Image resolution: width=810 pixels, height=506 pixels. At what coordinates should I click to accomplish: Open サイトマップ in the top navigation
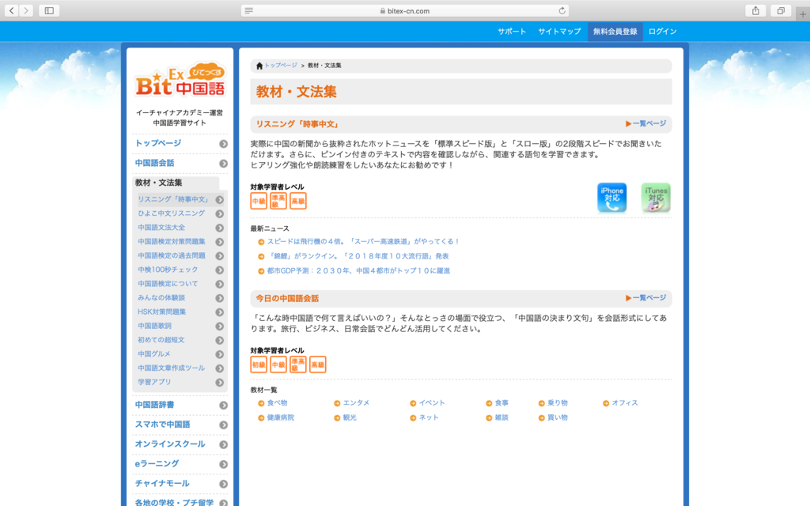559,32
